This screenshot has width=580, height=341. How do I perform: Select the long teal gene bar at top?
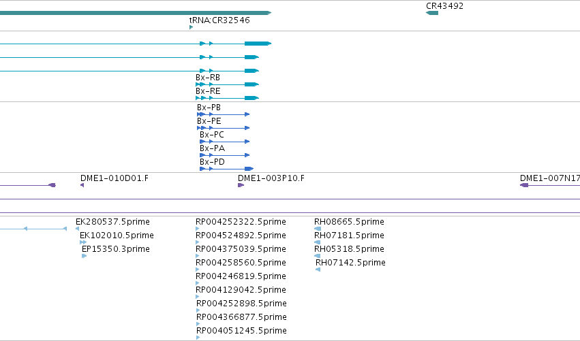[x=136, y=13]
